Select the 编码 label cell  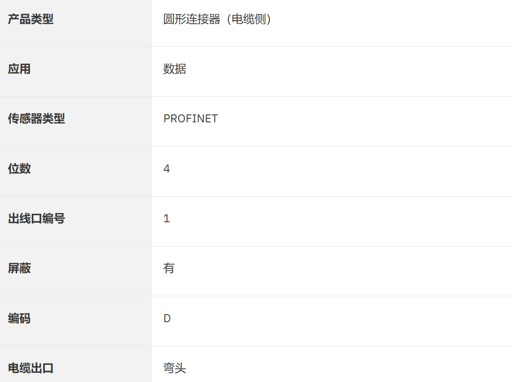pos(76,321)
